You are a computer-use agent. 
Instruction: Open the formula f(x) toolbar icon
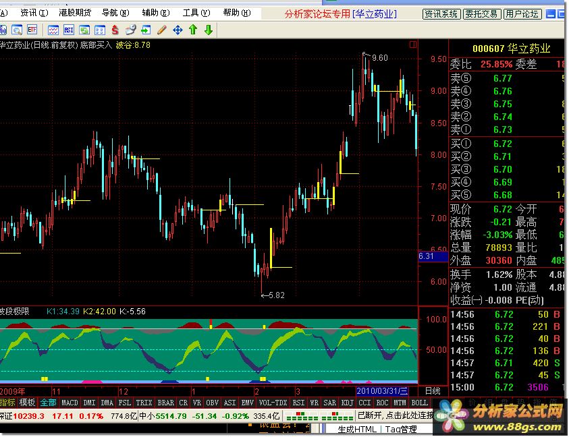[3, 30]
